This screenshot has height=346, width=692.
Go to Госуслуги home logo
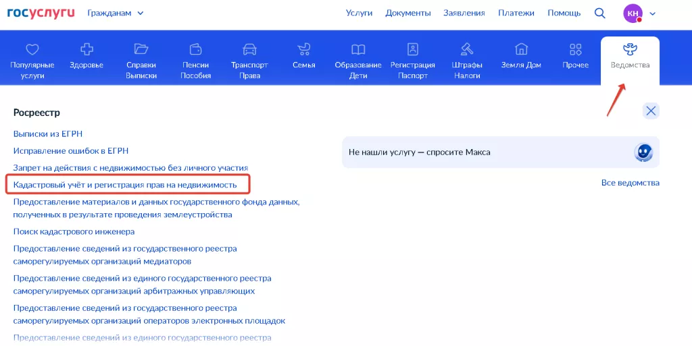click(x=41, y=13)
